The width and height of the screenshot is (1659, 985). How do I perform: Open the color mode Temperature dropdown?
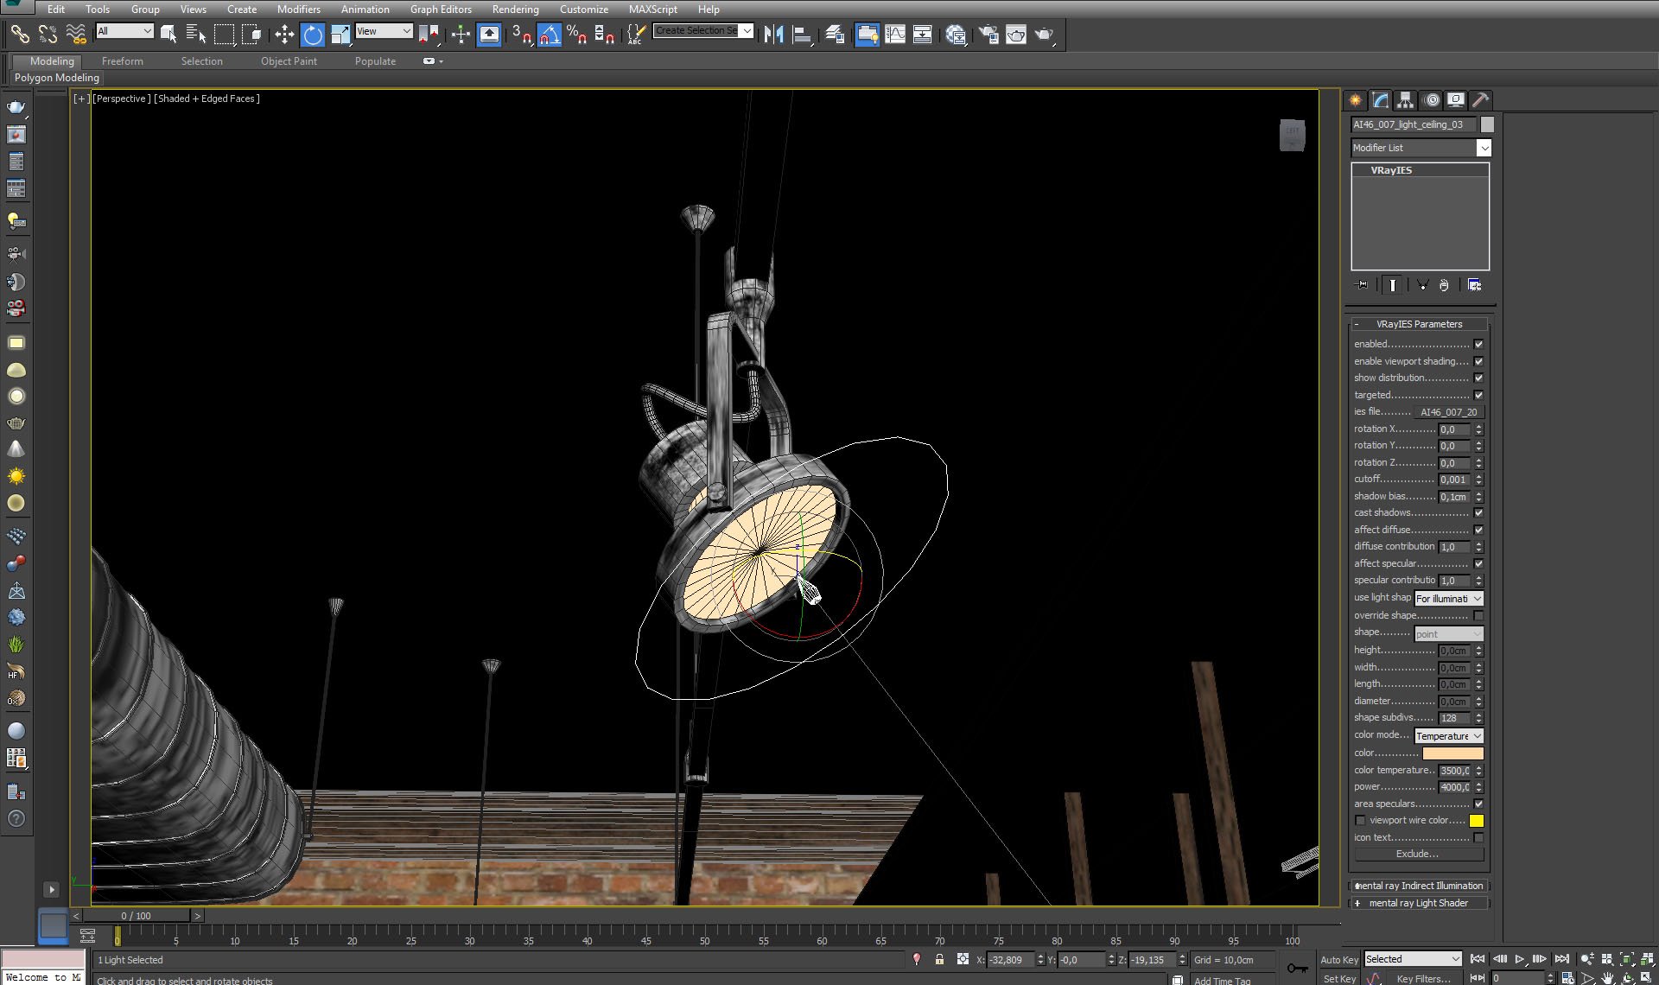[1448, 736]
